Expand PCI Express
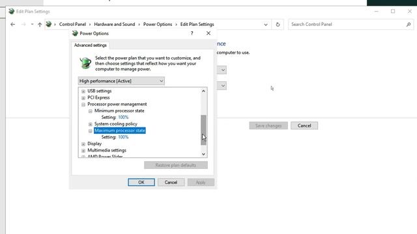 point(83,97)
